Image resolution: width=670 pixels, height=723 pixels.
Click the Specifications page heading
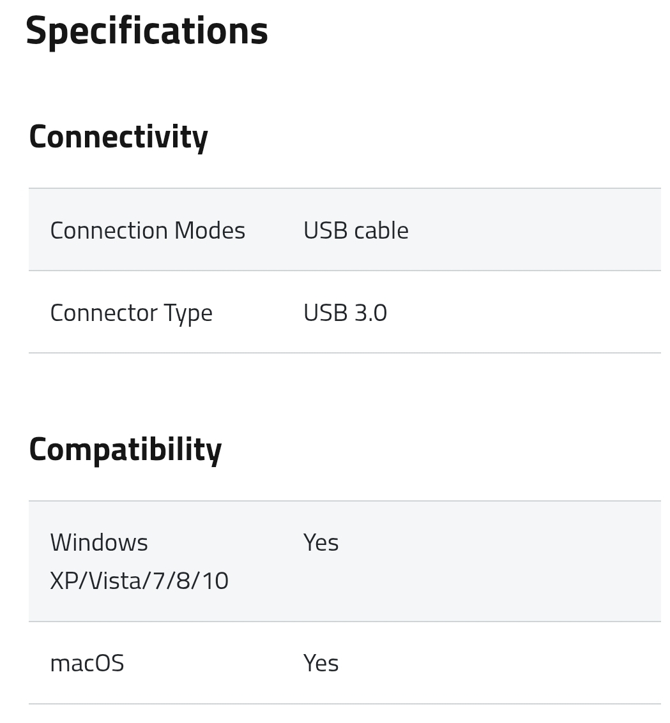146,30
